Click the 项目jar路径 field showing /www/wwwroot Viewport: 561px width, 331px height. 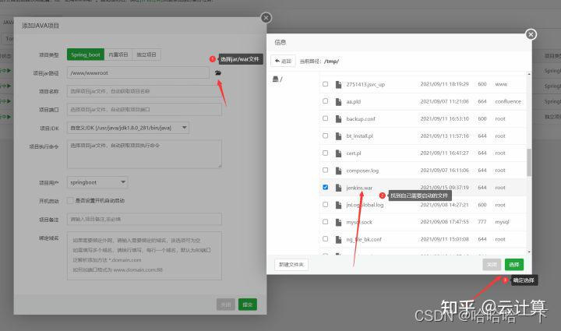coord(138,72)
